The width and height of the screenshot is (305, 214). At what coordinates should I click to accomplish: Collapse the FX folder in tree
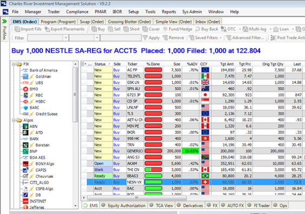14,64
